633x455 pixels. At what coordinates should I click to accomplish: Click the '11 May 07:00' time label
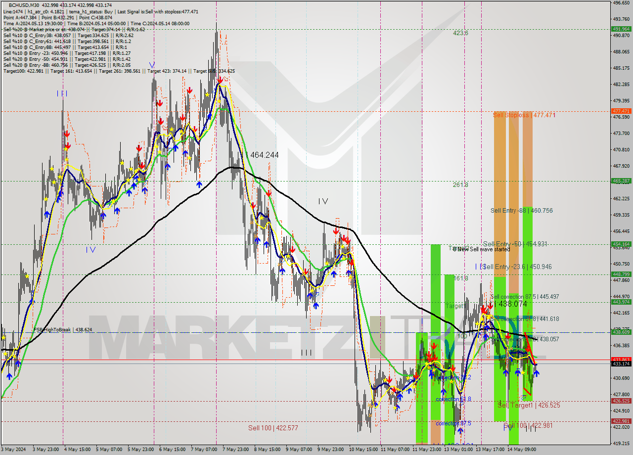395,450
